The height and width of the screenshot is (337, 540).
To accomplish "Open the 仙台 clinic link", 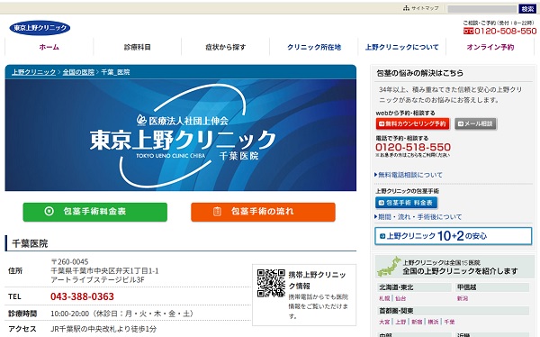I will pos(400,298).
